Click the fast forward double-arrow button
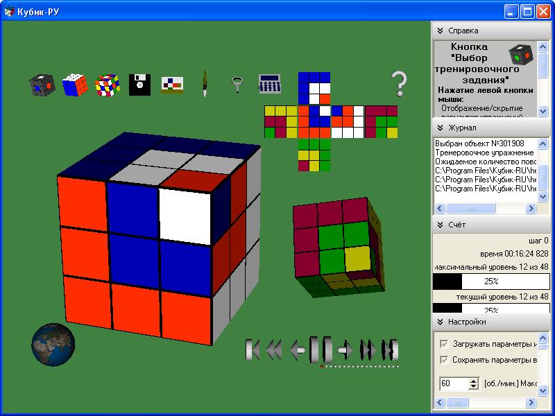555x416 pixels. (368, 349)
